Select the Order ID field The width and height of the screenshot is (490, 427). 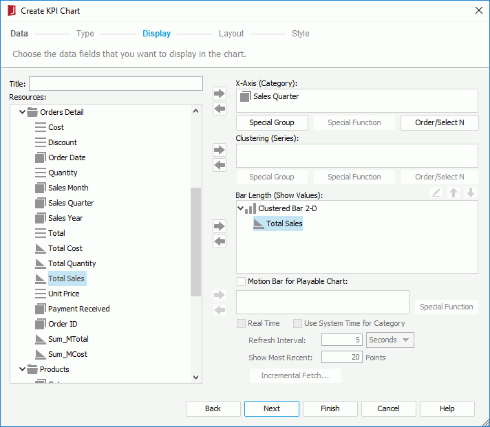(63, 324)
